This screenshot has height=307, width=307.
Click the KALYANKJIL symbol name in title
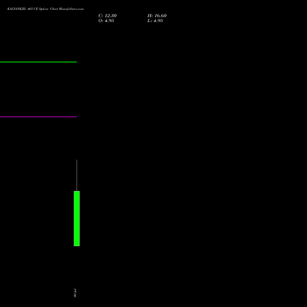tap(17, 9)
